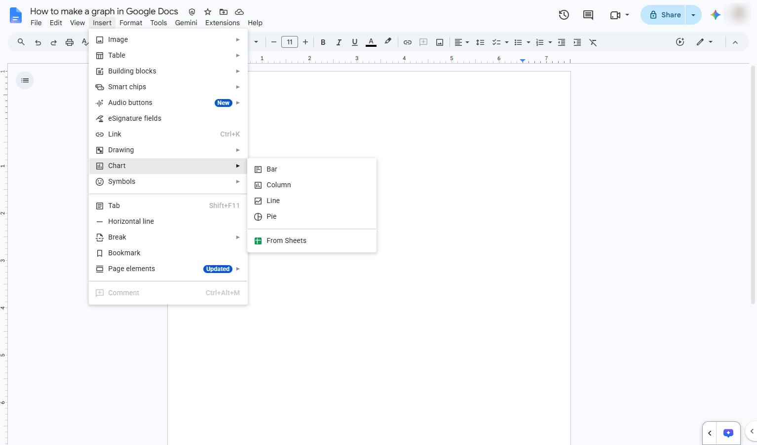Decrease paragraph indent
This screenshot has height=445, width=757.
pyautogui.click(x=562, y=42)
